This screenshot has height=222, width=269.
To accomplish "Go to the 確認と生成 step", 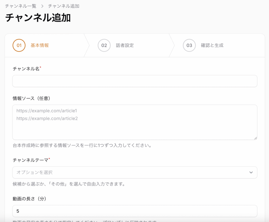I will click(x=212, y=45).
